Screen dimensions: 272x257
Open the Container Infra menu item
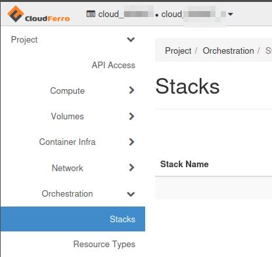pos(67,142)
